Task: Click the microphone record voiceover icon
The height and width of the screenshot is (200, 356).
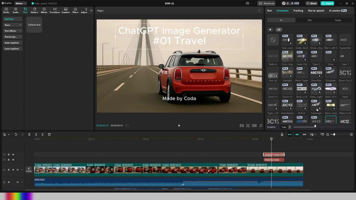Action: coord(282,134)
